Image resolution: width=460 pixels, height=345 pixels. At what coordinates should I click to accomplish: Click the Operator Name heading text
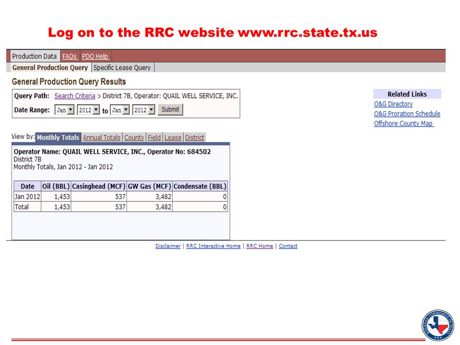point(112,152)
